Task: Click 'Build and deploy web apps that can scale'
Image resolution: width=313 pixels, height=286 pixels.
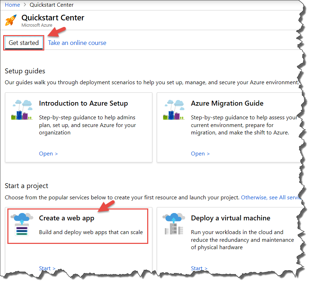Action: (91, 232)
